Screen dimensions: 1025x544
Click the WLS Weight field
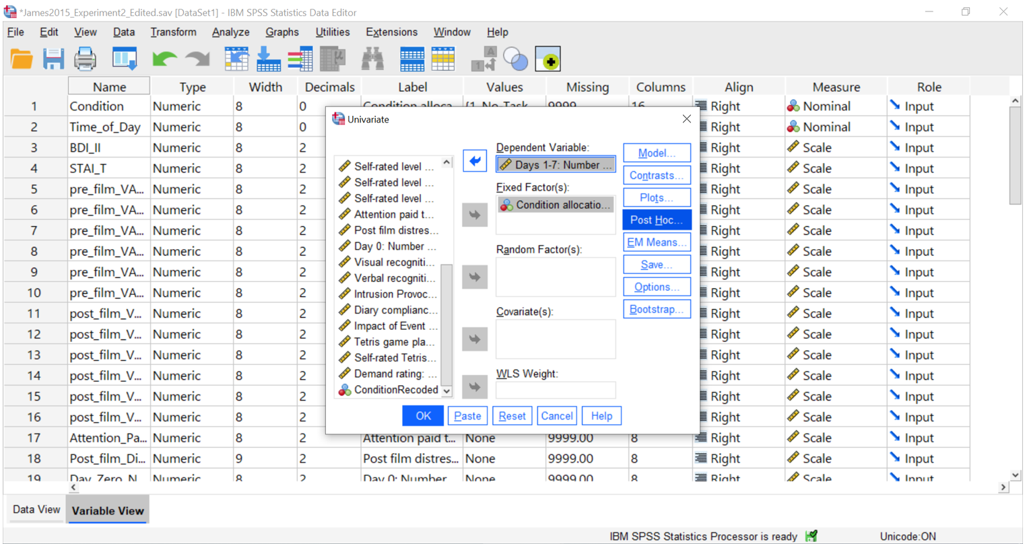[x=556, y=390]
